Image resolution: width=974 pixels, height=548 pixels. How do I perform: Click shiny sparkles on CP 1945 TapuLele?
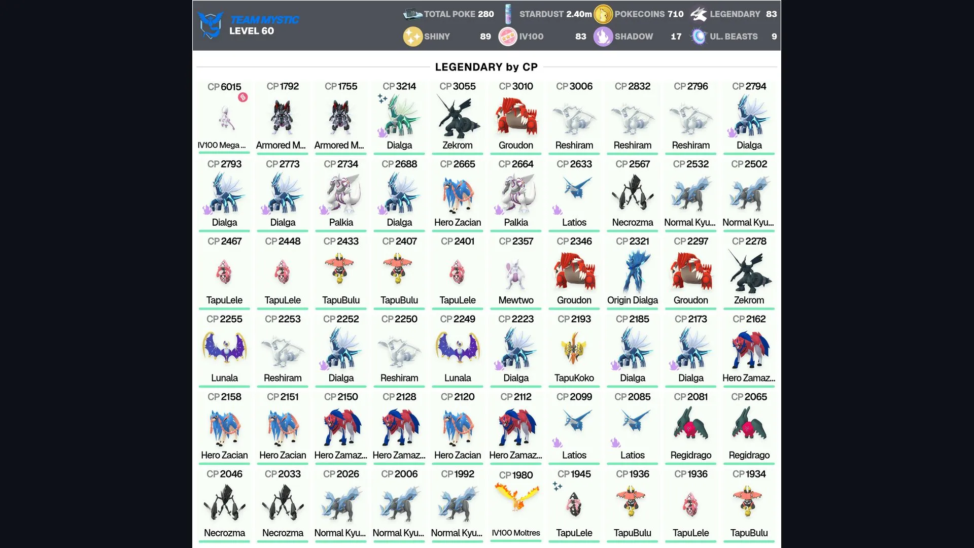(558, 486)
